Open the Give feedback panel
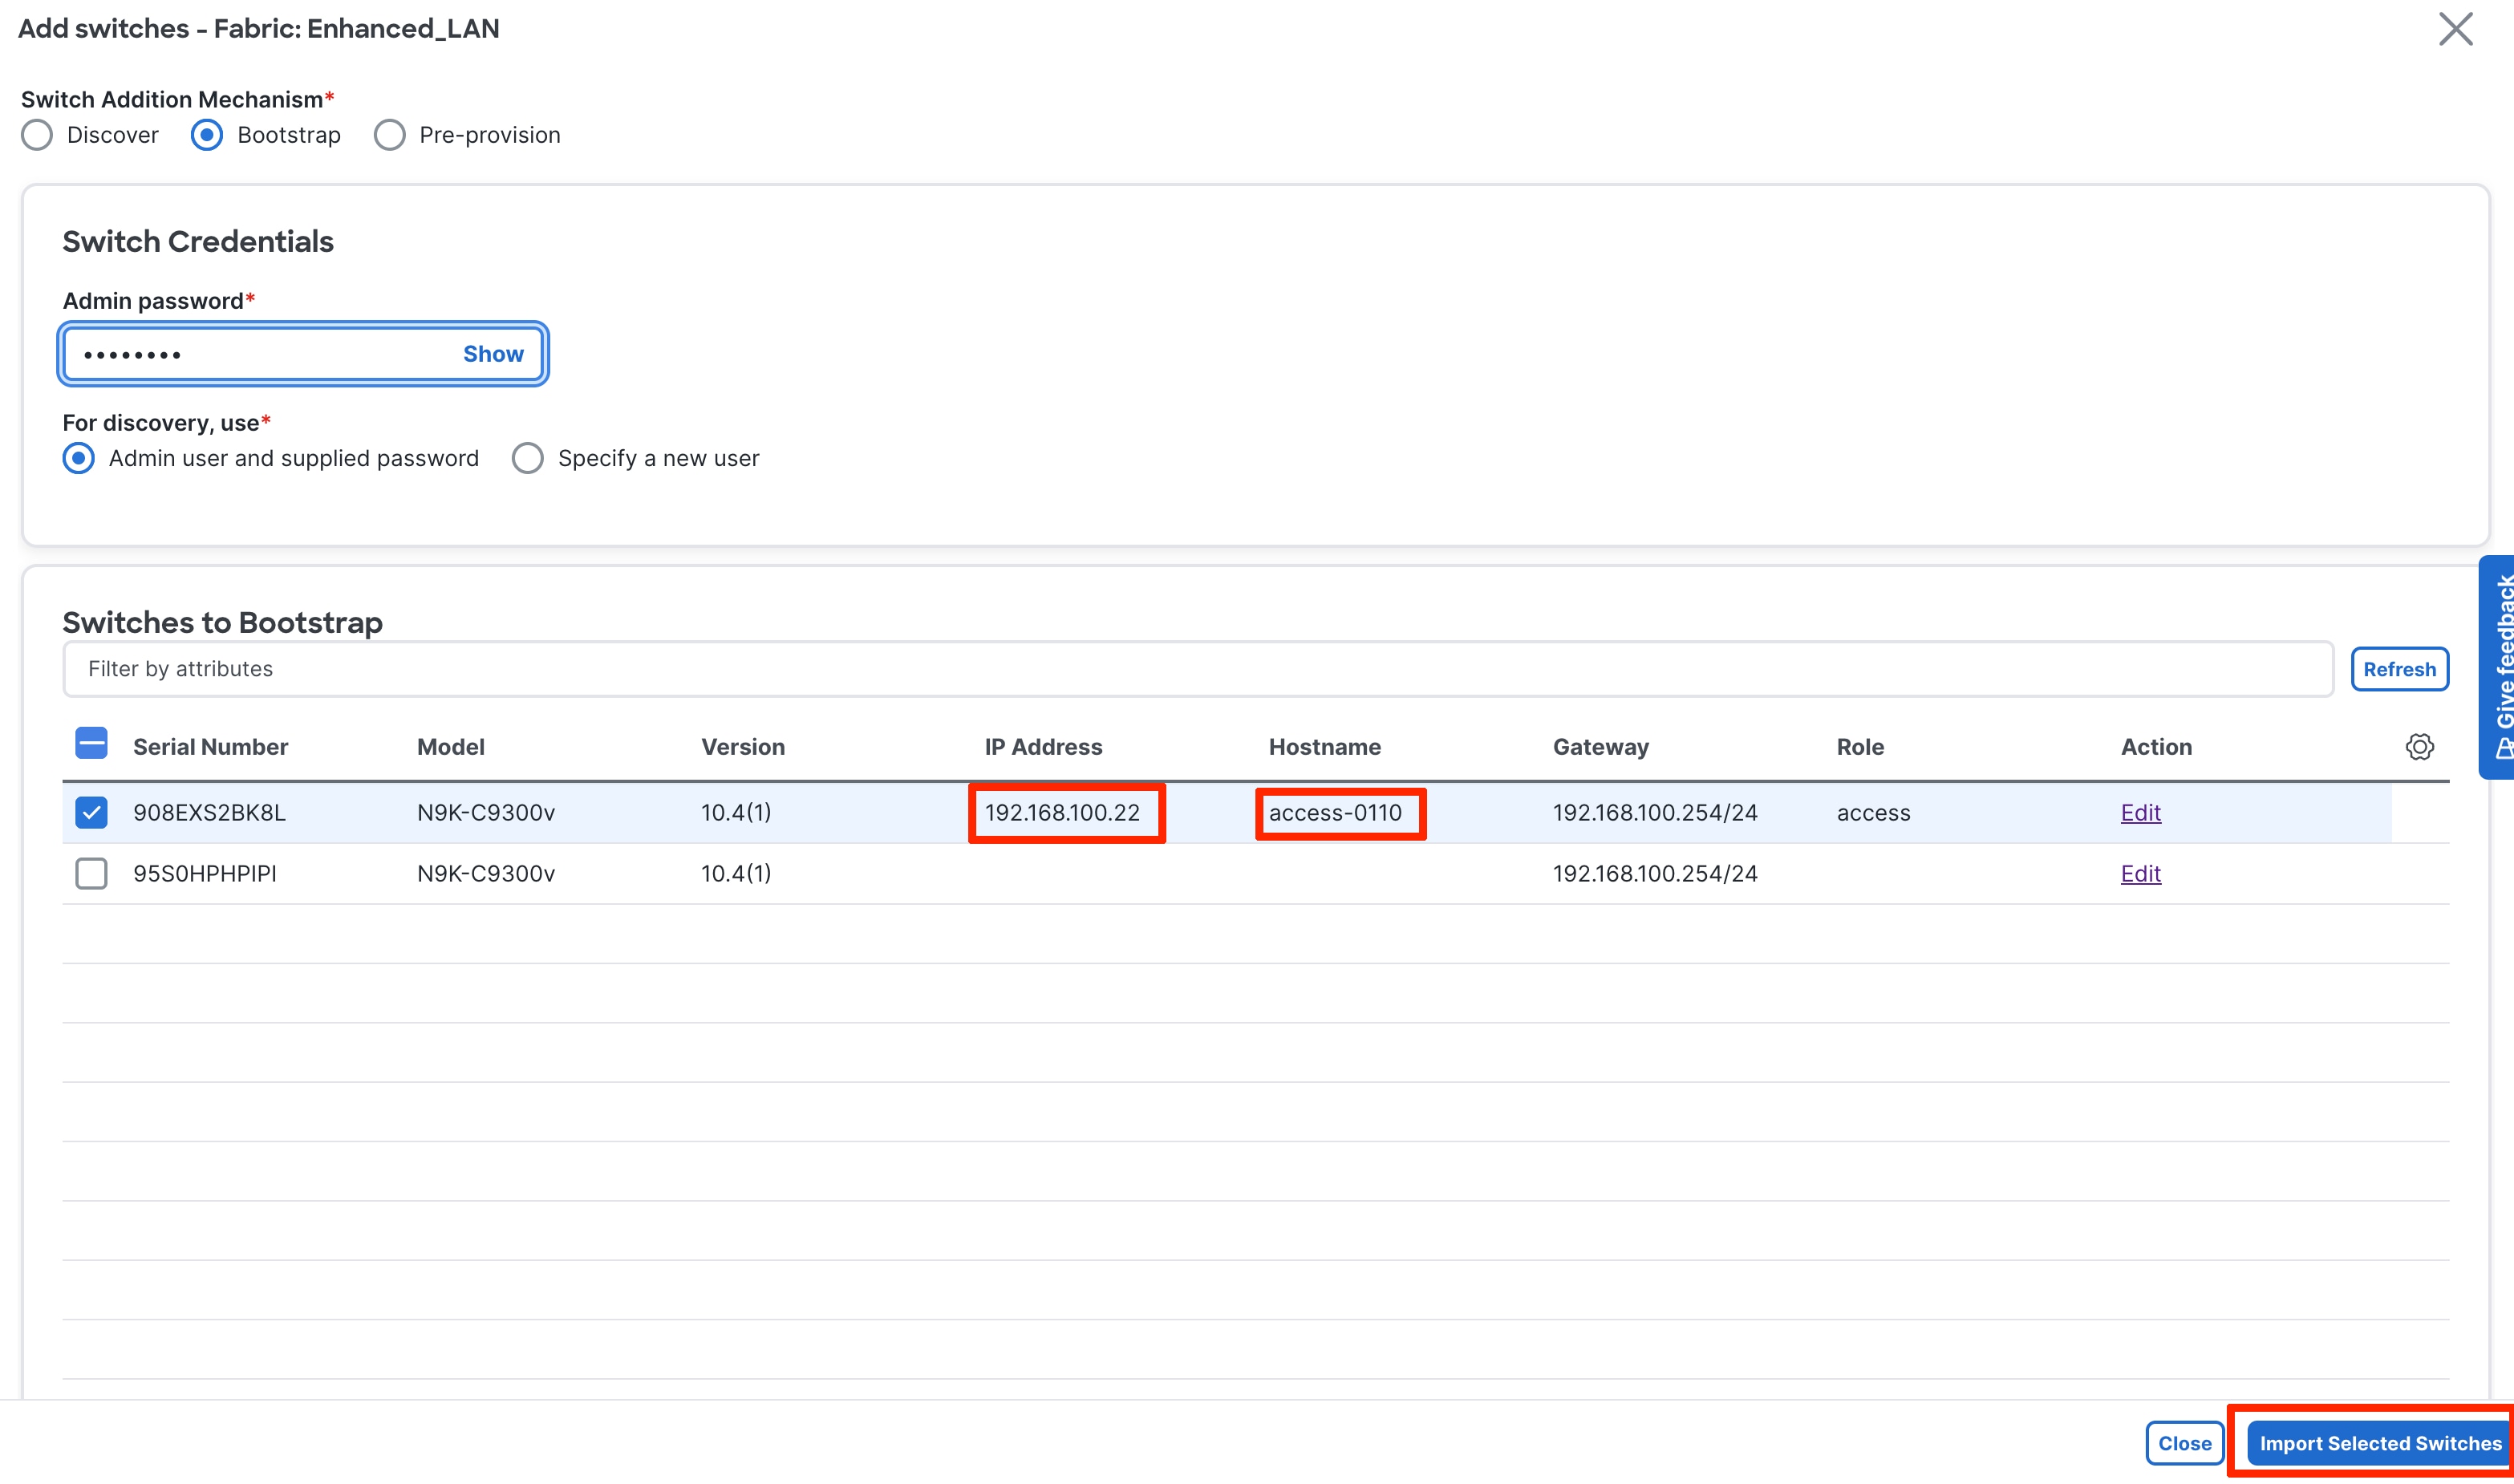The width and height of the screenshot is (2514, 1484). 2499,660
